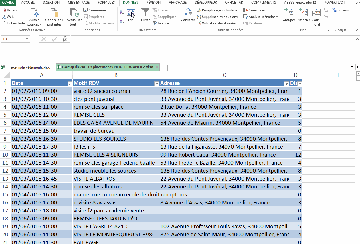Viewport: 360px width, 244px height.
Task: Click the Sort Z to A descending icon
Action: point(122,21)
